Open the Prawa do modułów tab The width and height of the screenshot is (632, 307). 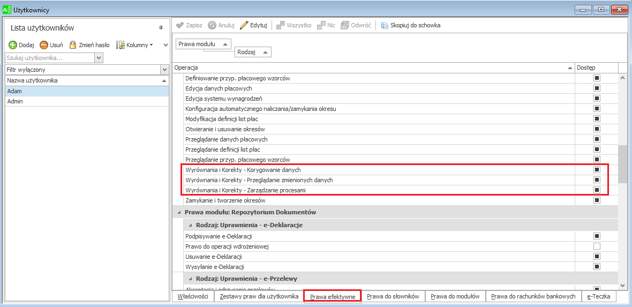[455, 296]
